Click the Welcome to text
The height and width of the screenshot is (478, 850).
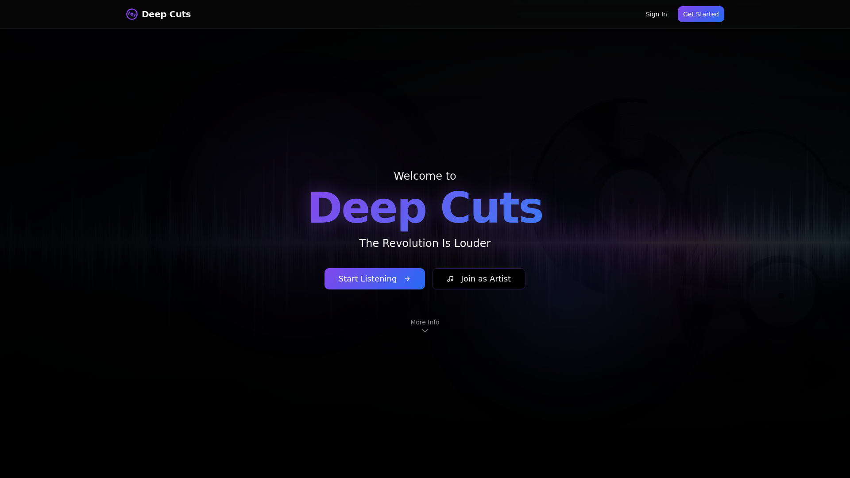click(425, 176)
